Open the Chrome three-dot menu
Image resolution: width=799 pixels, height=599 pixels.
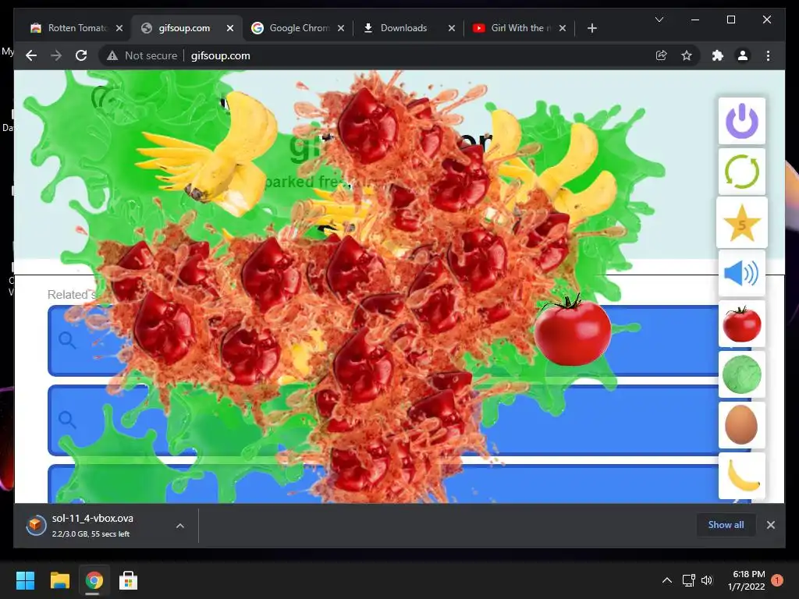(x=768, y=55)
